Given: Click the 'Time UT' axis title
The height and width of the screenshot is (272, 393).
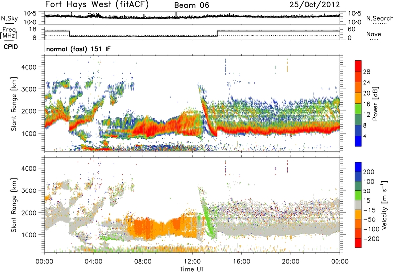Looking at the screenshot, I should [x=192, y=269].
